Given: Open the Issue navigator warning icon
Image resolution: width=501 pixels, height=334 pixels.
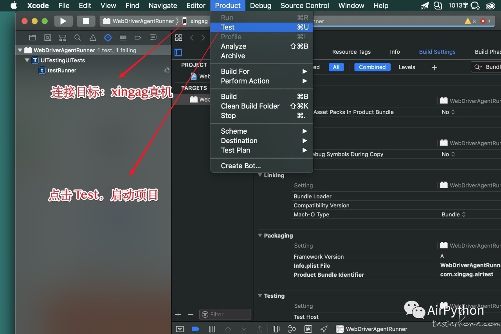Looking at the screenshot, I should pyautogui.click(x=93, y=38).
